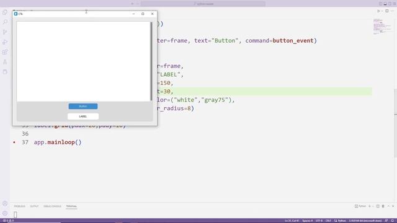
Task: Go forward with the title bar forward arrow
Action: coord(138,4)
